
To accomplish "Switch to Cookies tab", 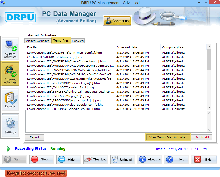I will tap(78, 41).
